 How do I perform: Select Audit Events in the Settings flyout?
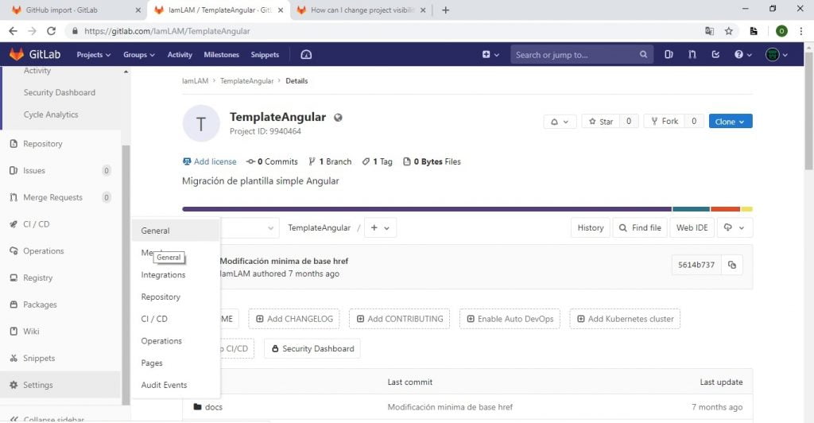(x=176, y=385)
